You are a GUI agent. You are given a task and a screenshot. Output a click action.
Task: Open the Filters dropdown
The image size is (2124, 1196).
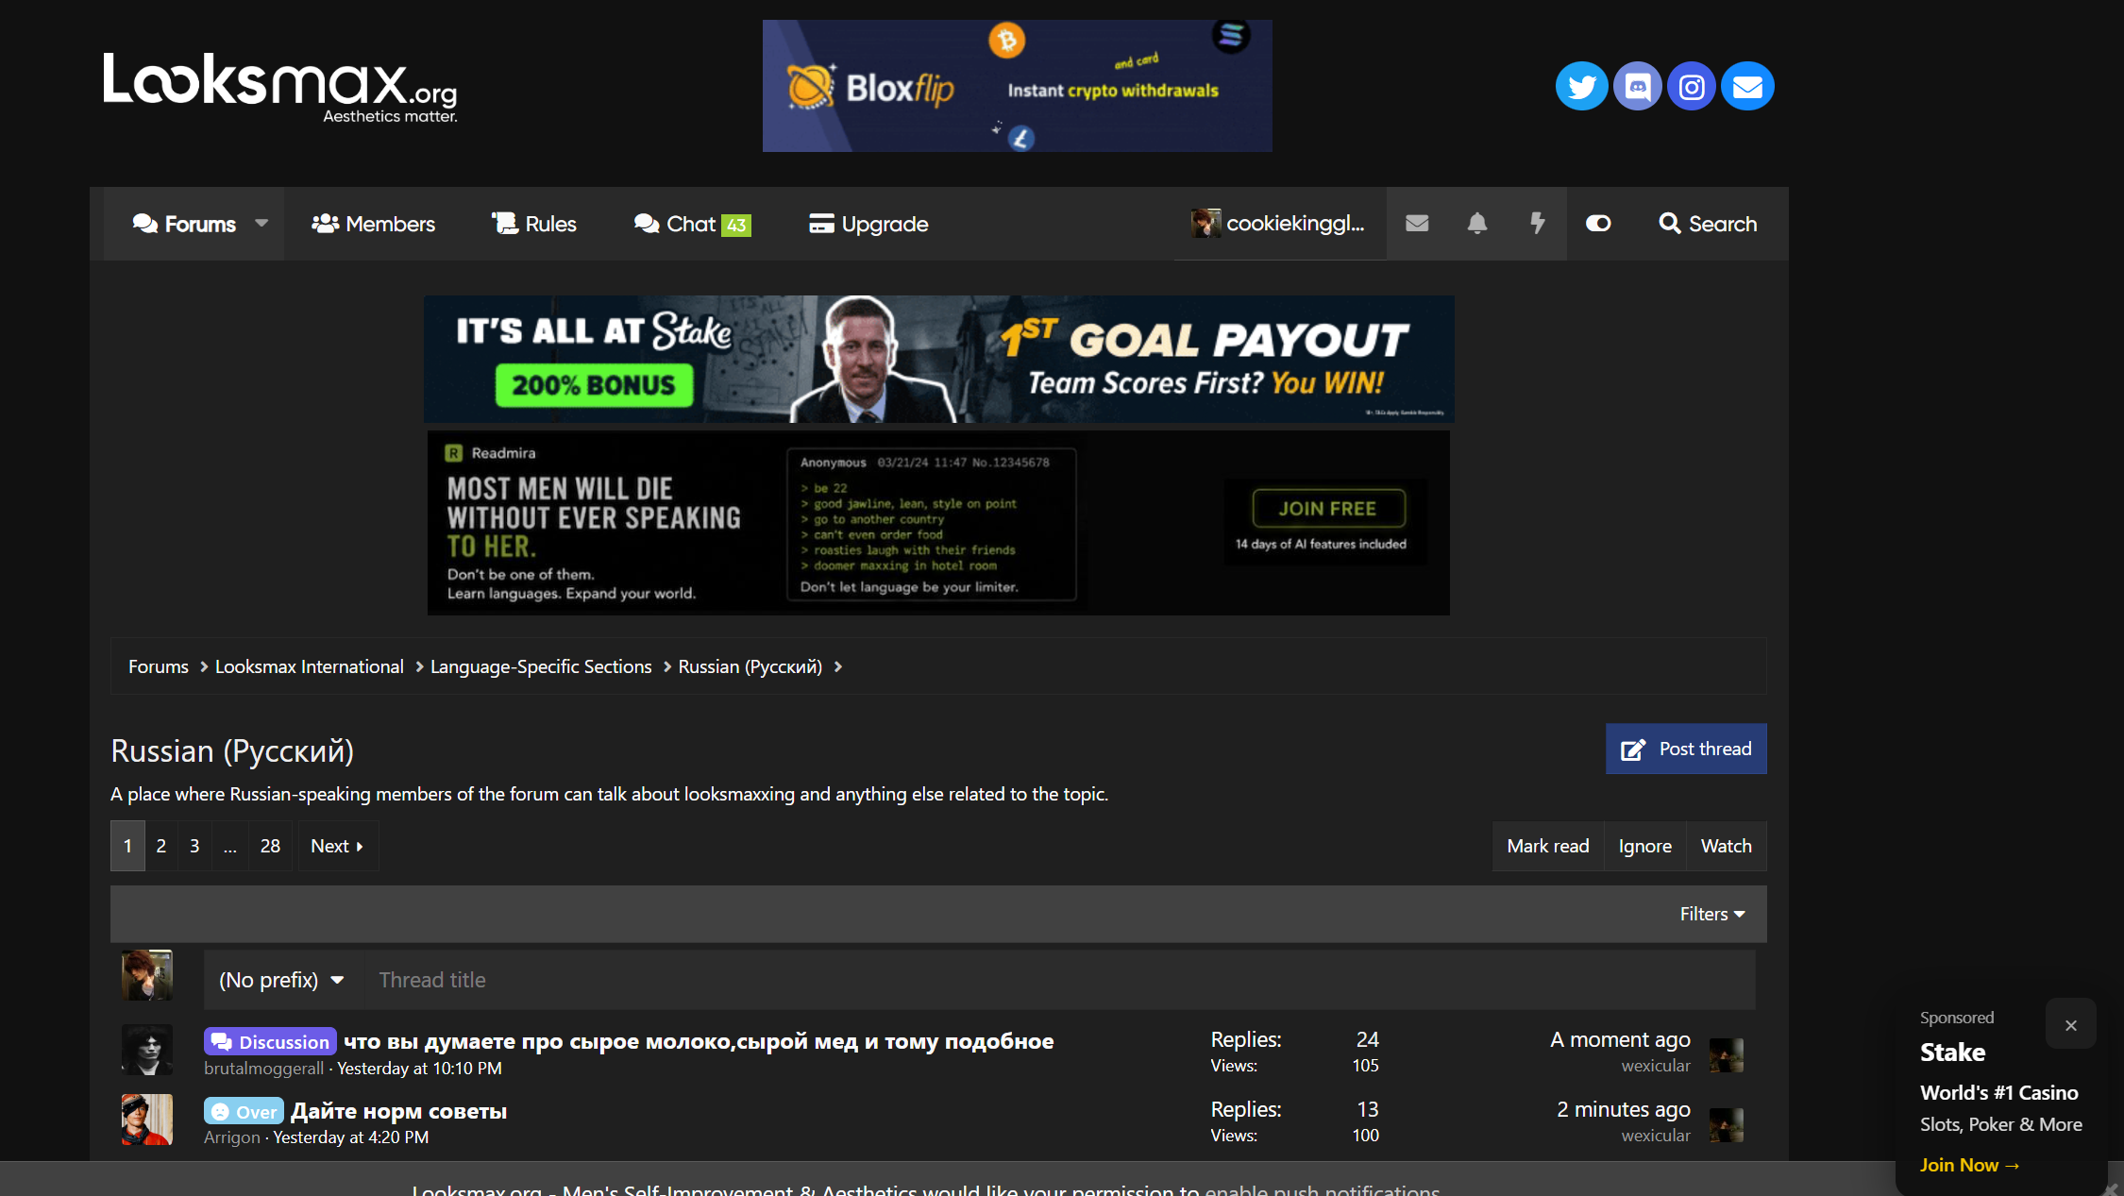(x=1712, y=914)
